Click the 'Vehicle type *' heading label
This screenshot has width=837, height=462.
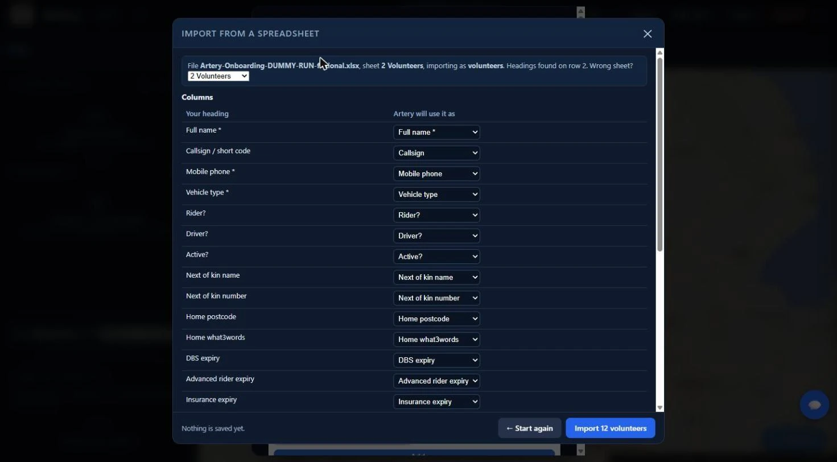(x=207, y=192)
